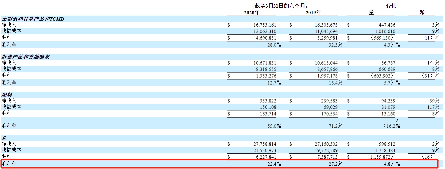Select the value 16,305,675

pos(326,25)
